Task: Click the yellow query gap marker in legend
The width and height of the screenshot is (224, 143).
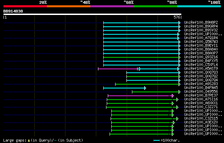Action: tap(29, 141)
